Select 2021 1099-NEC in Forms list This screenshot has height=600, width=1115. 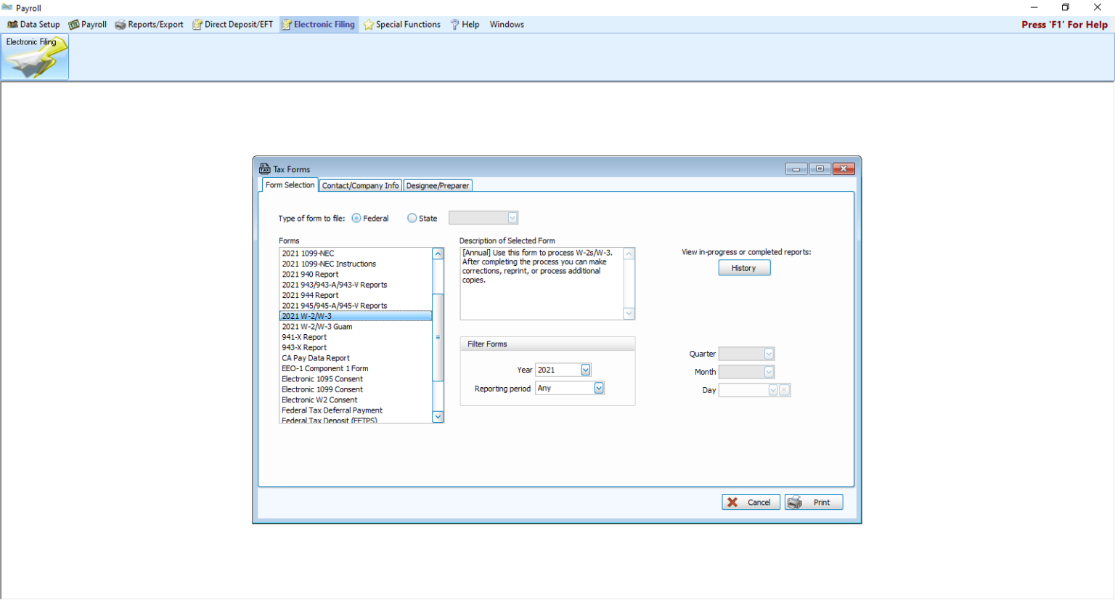tap(309, 254)
